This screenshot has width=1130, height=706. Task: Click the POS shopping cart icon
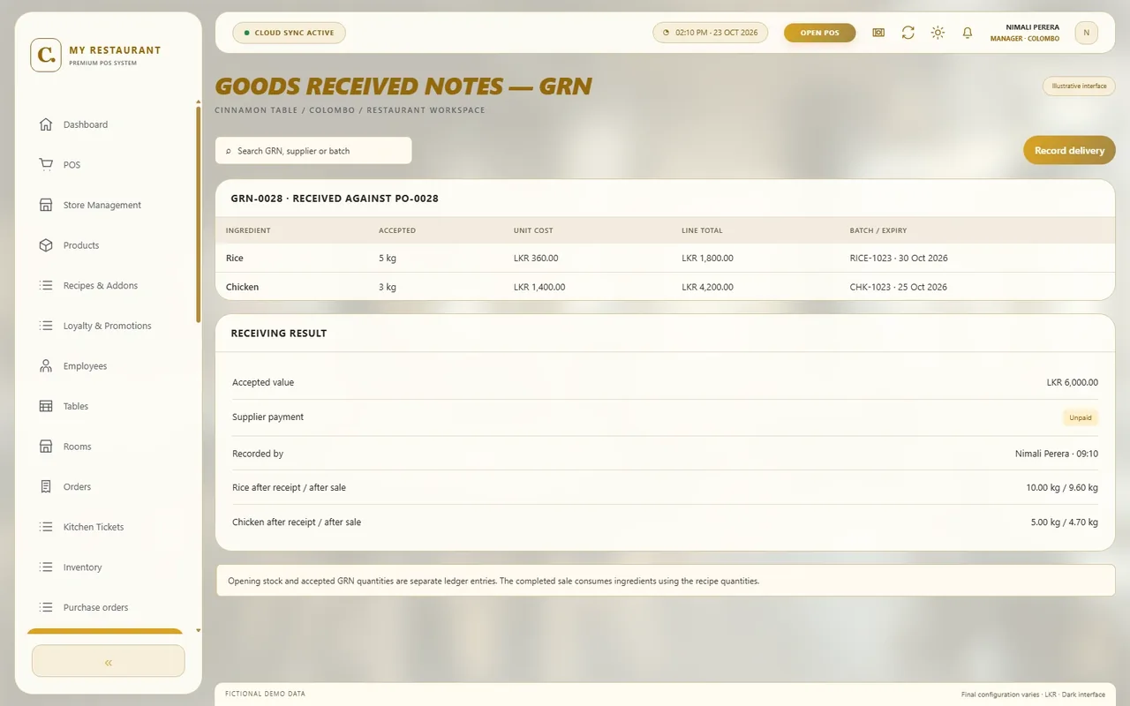[x=46, y=165]
